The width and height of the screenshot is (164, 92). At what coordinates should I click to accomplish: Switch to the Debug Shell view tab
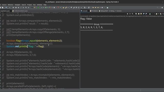[103, 11]
